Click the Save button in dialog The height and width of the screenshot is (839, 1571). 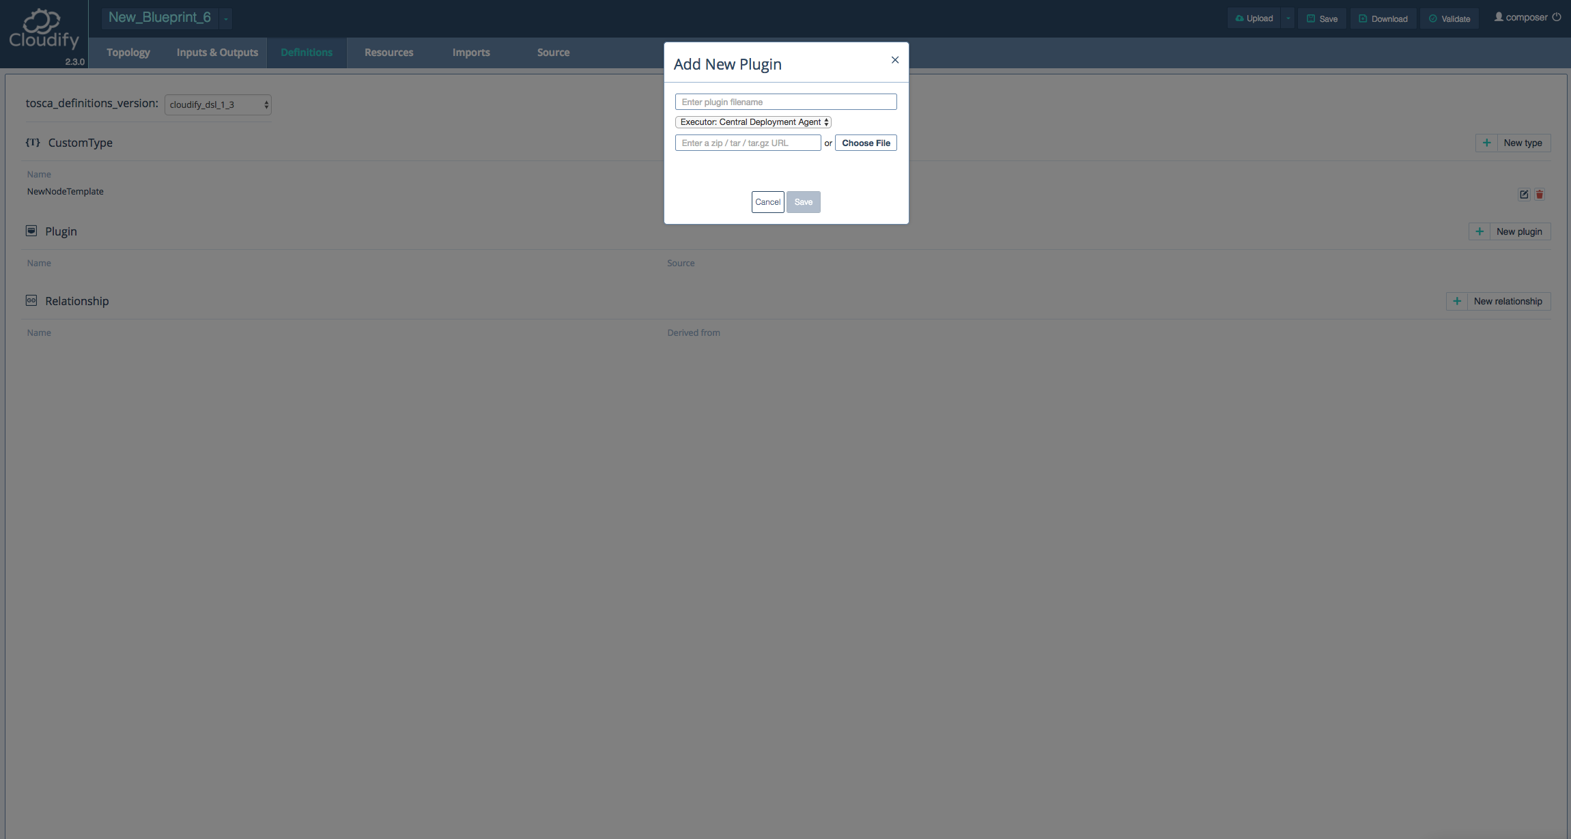(x=803, y=201)
